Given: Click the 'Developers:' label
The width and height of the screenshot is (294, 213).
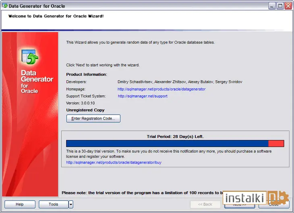Looking at the screenshot, I should click(x=76, y=82).
